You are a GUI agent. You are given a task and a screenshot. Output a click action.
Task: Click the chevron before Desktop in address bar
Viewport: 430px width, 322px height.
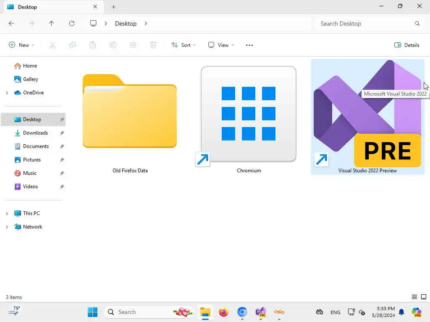106,23
